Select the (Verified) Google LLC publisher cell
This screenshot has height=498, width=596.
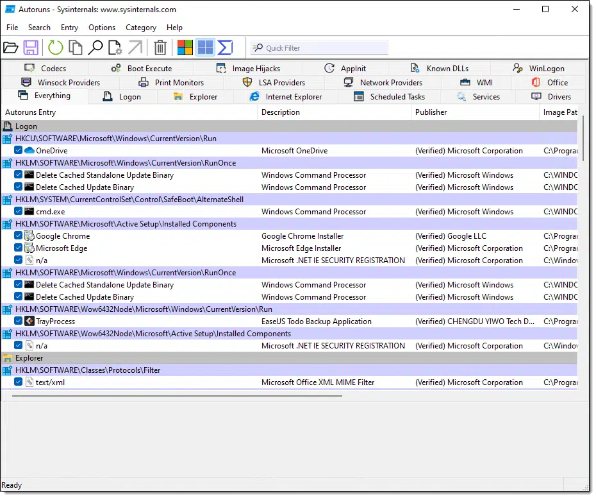[451, 236]
